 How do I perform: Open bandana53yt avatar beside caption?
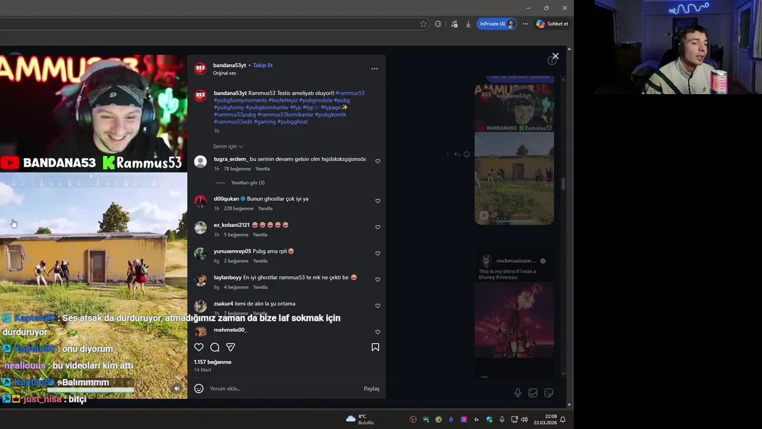(201, 95)
